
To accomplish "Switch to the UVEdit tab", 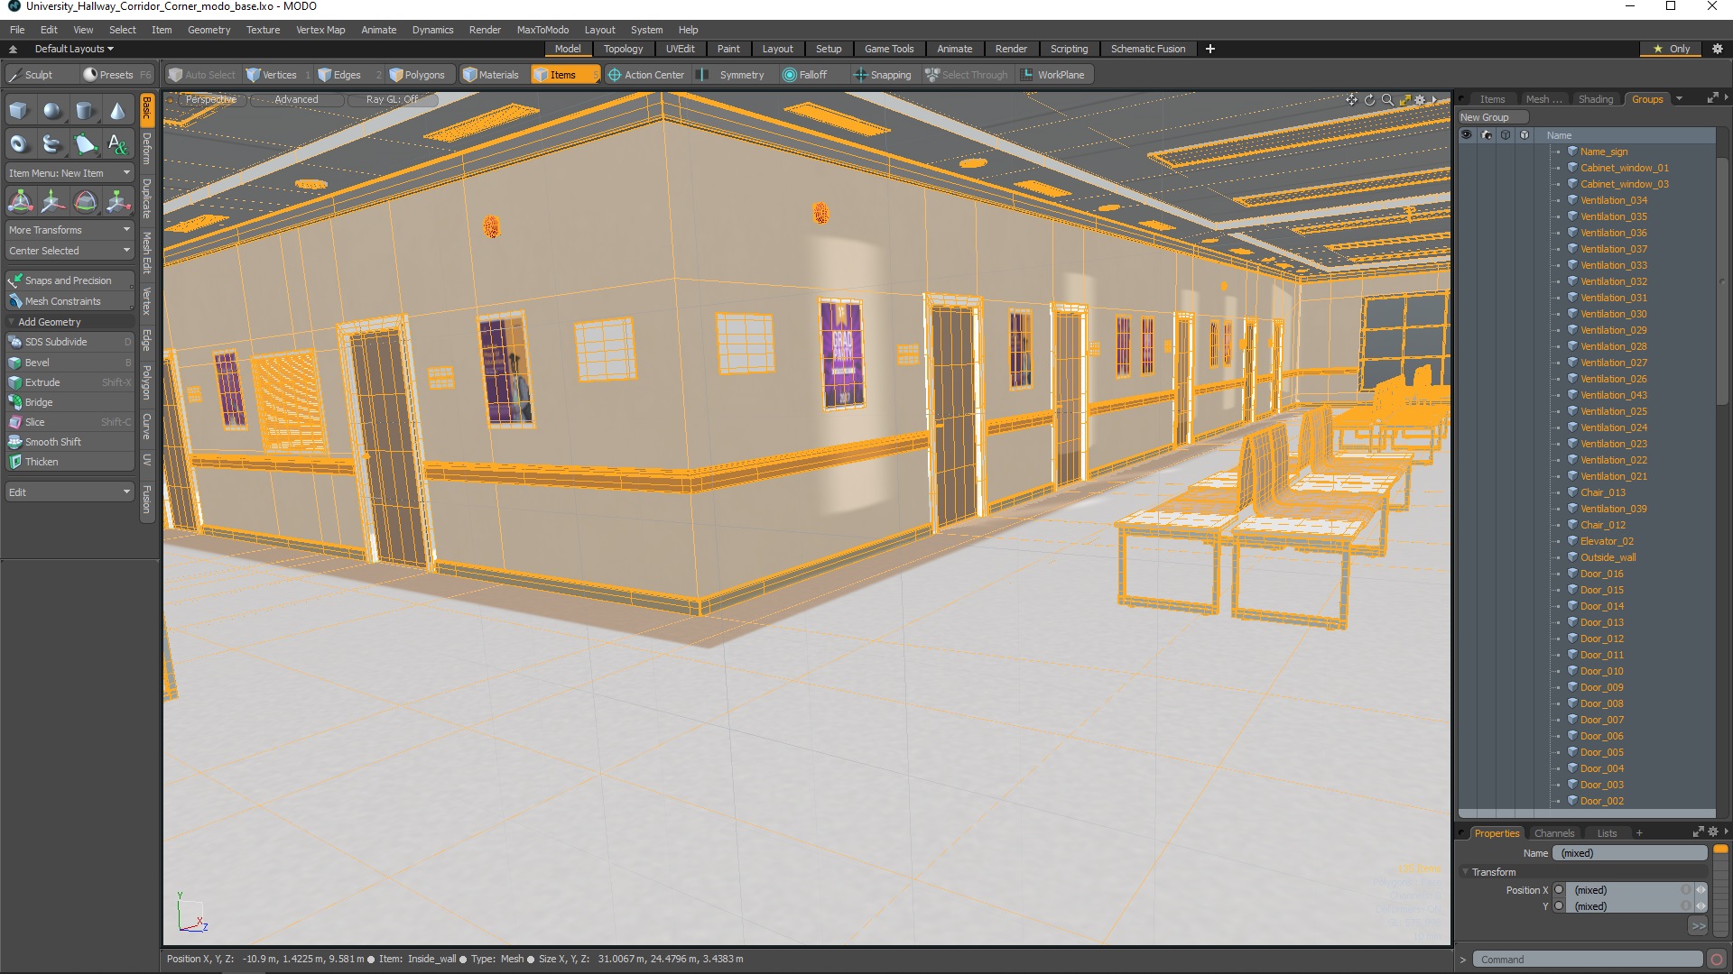I will tap(680, 49).
